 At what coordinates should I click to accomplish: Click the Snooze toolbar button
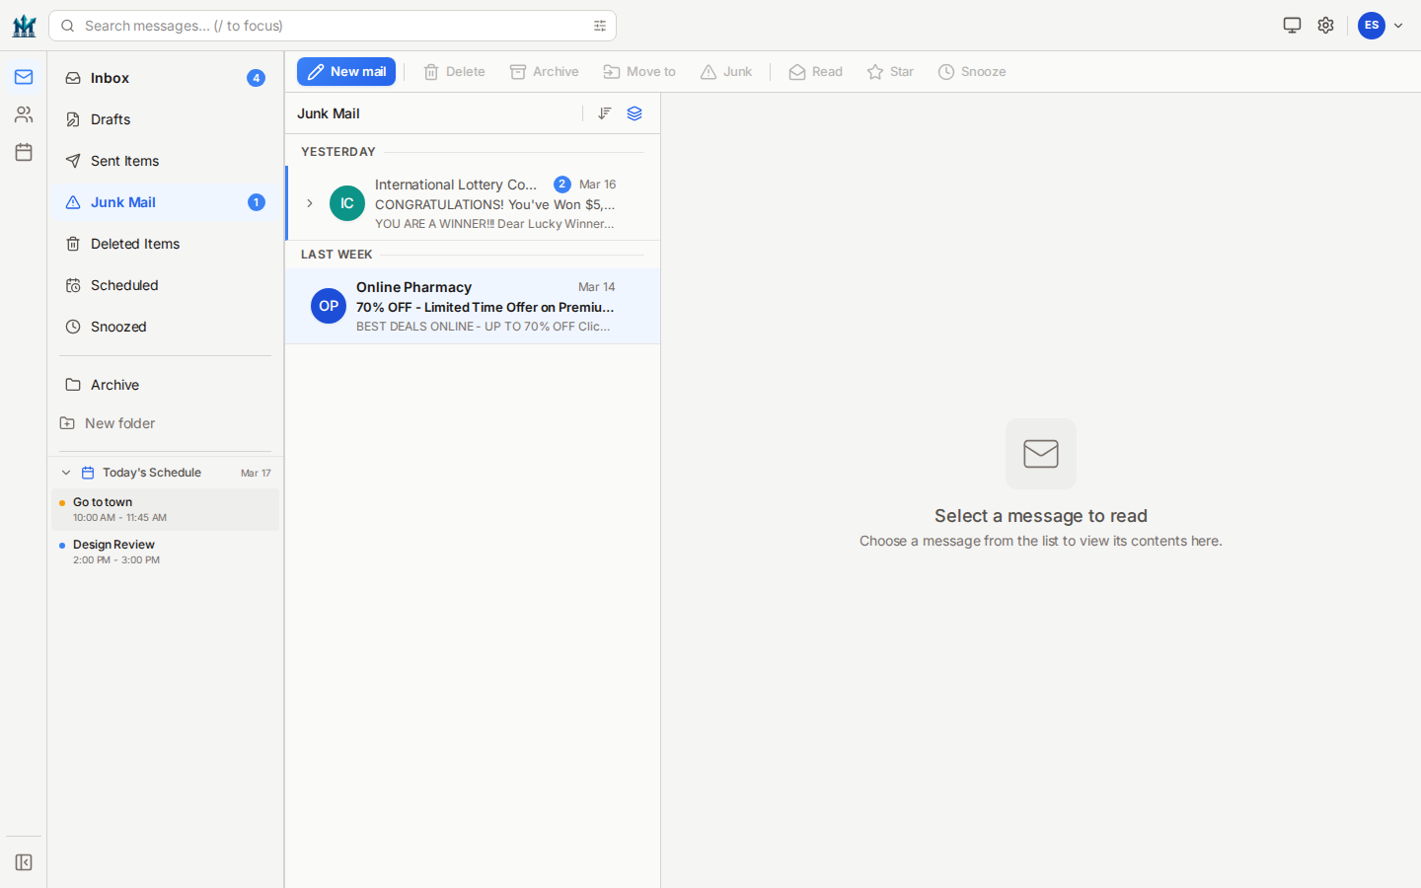click(x=972, y=72)
